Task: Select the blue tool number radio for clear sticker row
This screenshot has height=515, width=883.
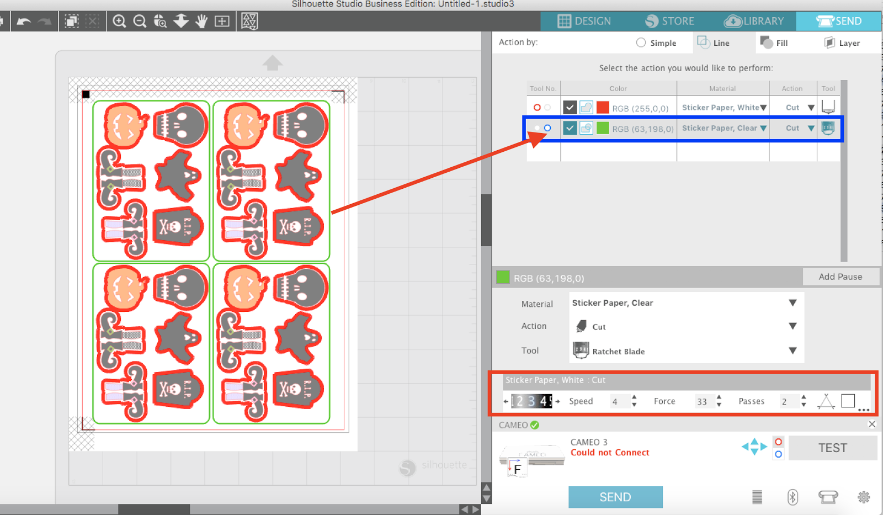Action: click(547, 128)
